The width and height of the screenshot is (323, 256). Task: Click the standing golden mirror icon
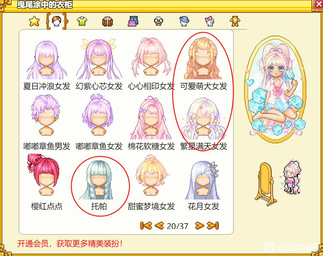pyautogui.click(x=265, y=184)
